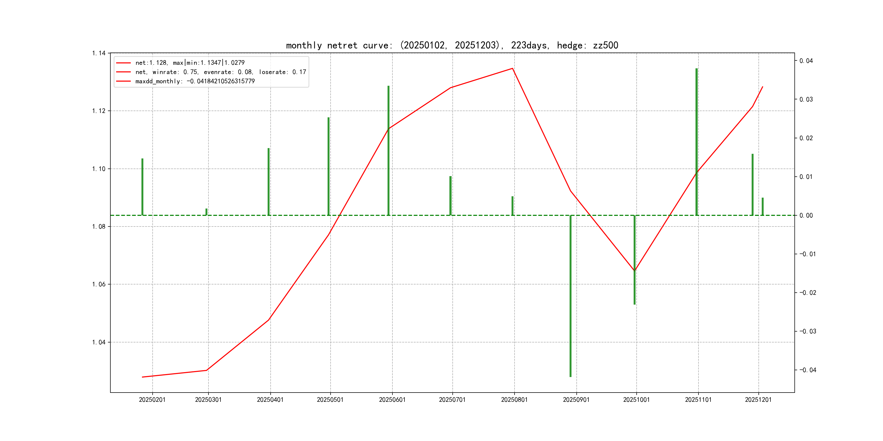883x441 pixels.
Task: Click the red curve peak near 20250801
Action: click(512, 69)
